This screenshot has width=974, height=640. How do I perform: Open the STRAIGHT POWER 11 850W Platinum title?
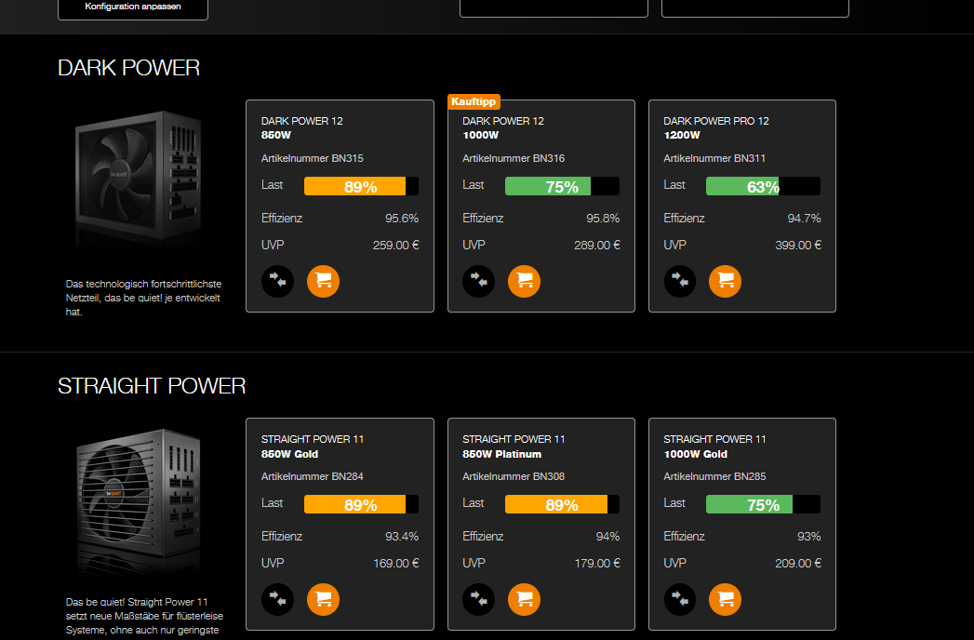pos(514,447)
